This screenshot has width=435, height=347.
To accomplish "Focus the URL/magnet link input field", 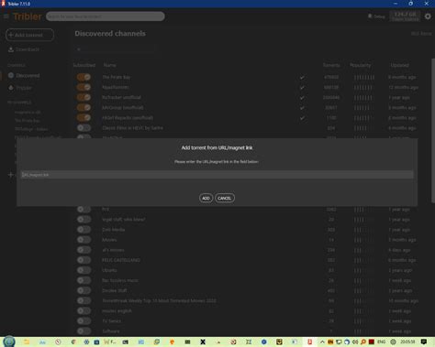I will click(x=217, y=175).
